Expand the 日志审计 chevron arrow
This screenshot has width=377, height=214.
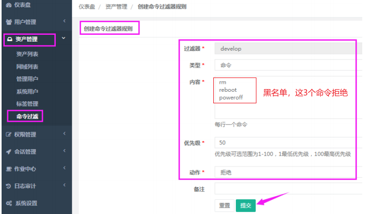point(64,185)
